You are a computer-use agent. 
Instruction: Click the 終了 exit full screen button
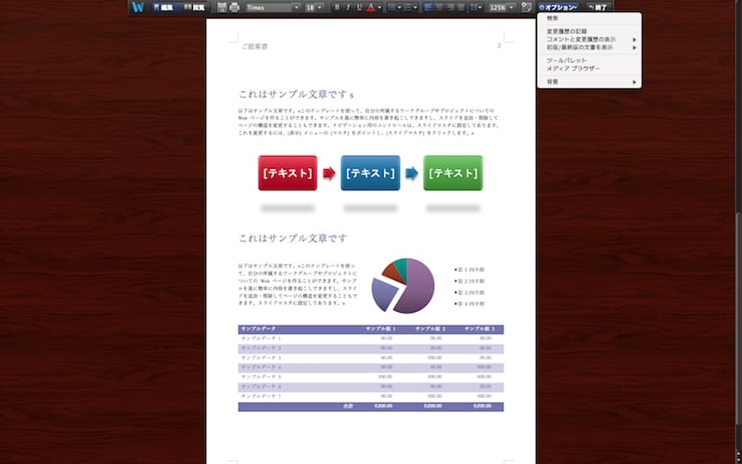598,7
